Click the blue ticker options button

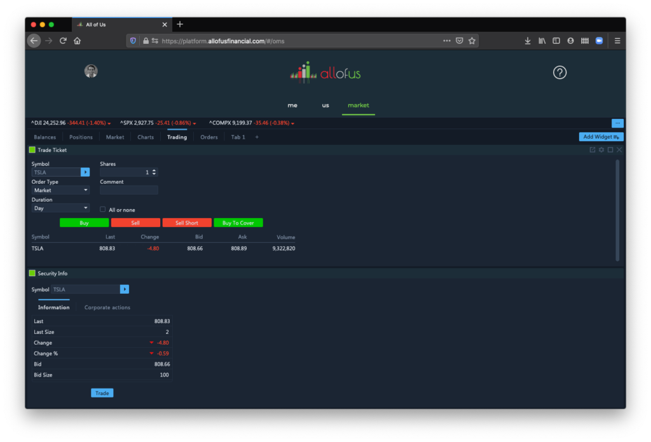(617, 123)
